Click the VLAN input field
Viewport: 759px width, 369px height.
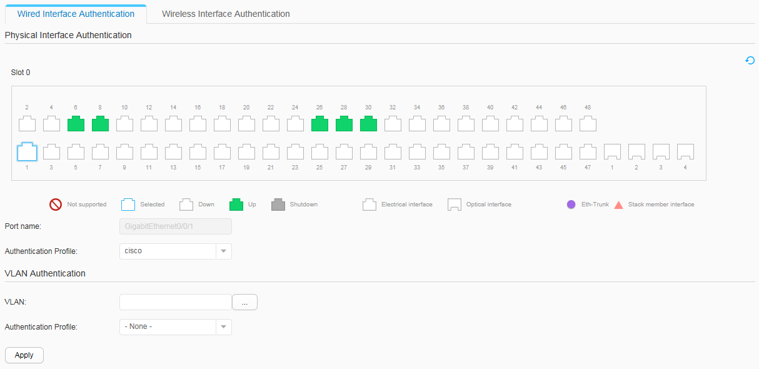click(x=176, y=302)
